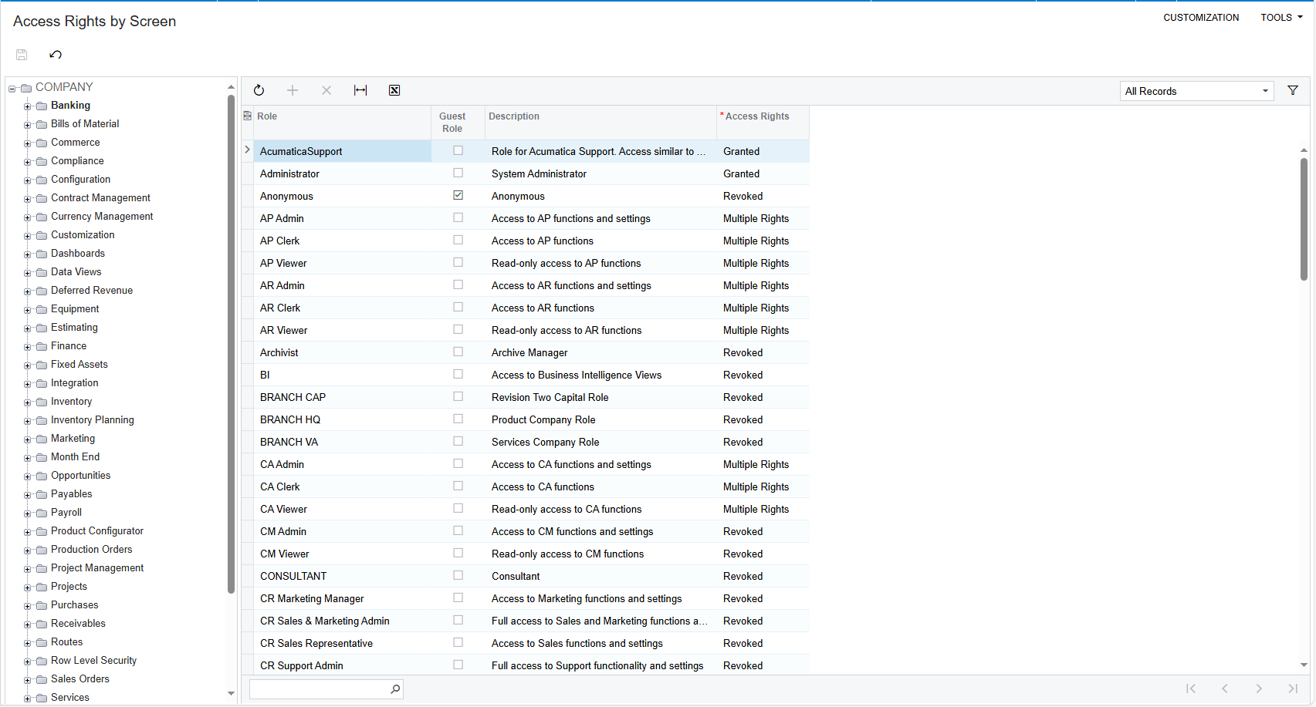
Task: Select the Contract Management tree item
Action: pyautogui.click(x=100, y=198)
